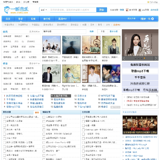Select 欧美组合 in the sub navigation
Image resolution: width=160 pixels, height=160 pixels.
click(74, 25)
